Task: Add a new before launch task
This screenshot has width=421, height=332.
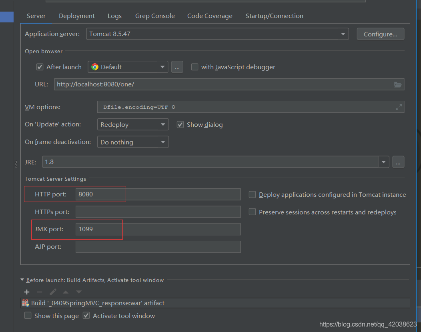Action: click(x=27, y=292)
